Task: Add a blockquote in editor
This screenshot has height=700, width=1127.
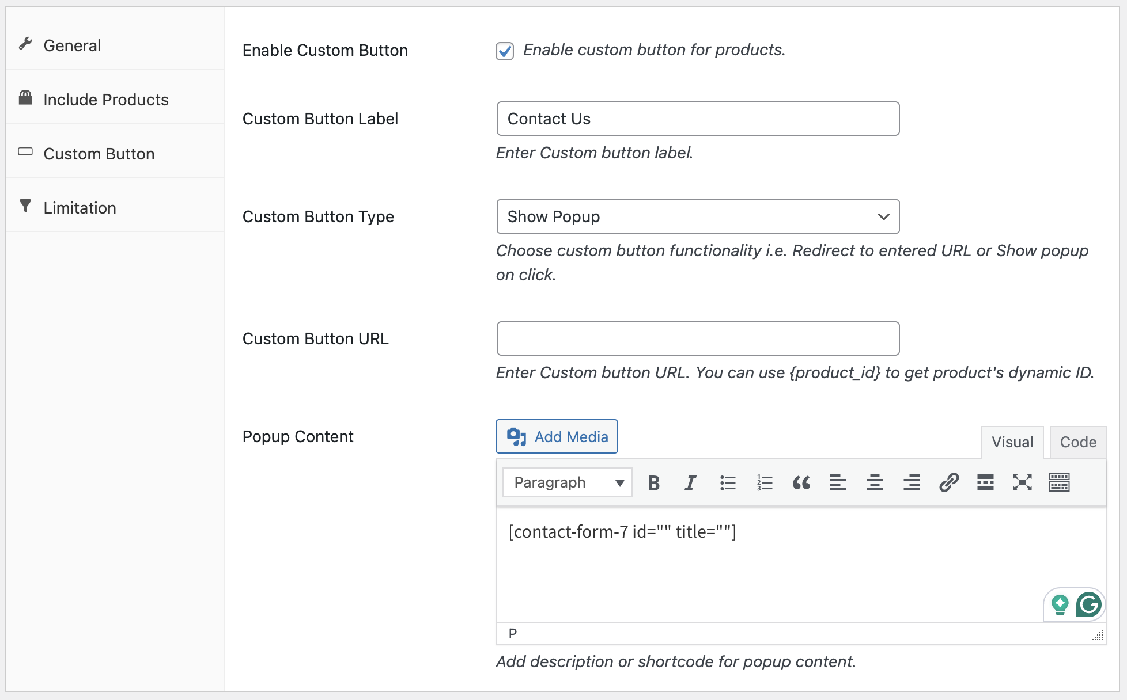Action: [801, 482]
